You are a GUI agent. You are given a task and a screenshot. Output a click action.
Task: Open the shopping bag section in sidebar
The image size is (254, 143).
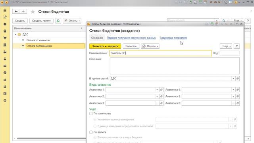click(x=5, y=31)
